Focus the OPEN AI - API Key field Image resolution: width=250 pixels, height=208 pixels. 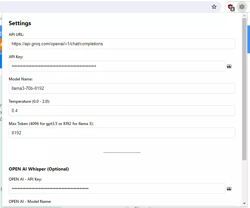tap(117, 188)
